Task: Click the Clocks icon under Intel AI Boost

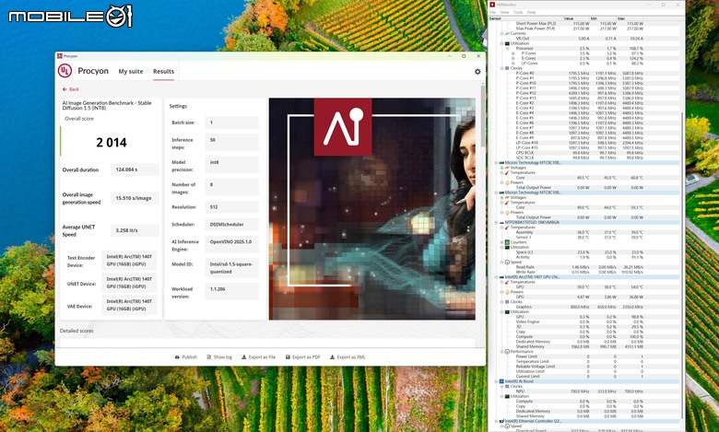Action: point(507,386)
